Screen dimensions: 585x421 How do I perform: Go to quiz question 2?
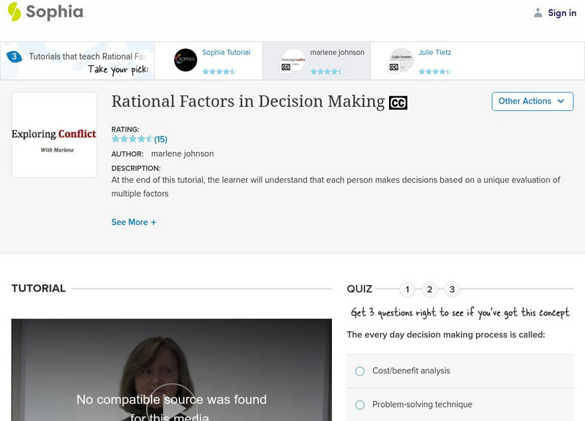tap(430, 289)
